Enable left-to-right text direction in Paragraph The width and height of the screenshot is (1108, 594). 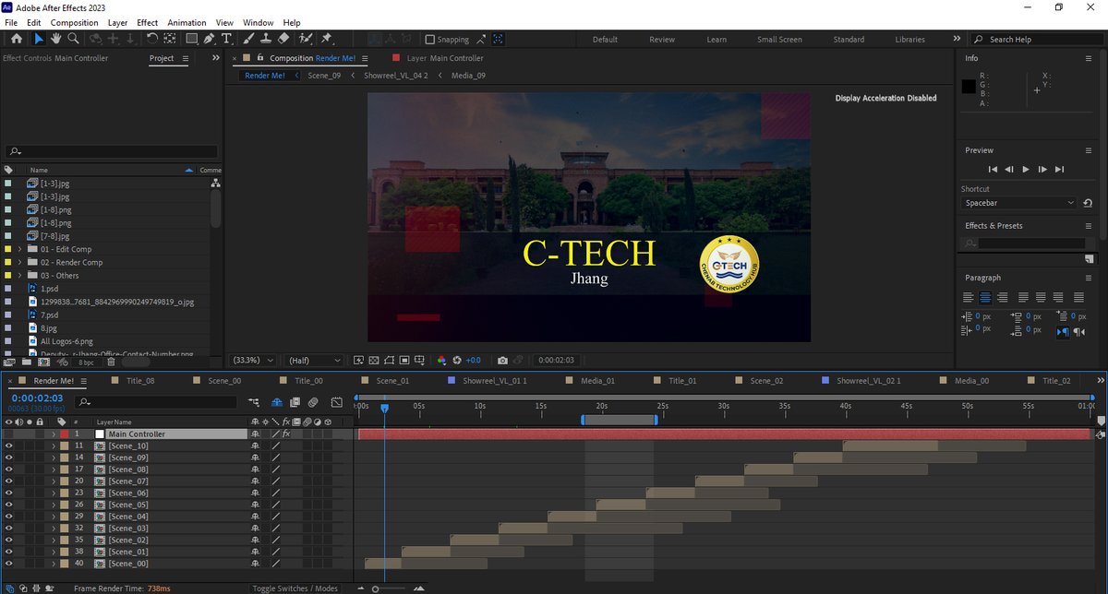(1063, 332)
